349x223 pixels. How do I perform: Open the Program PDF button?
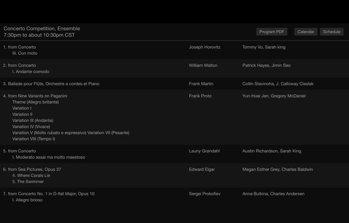pyautogui.click(x=271, y=32)
